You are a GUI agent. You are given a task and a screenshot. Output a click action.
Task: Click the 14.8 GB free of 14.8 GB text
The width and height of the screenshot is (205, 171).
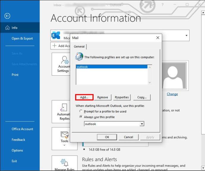(105, 150)
